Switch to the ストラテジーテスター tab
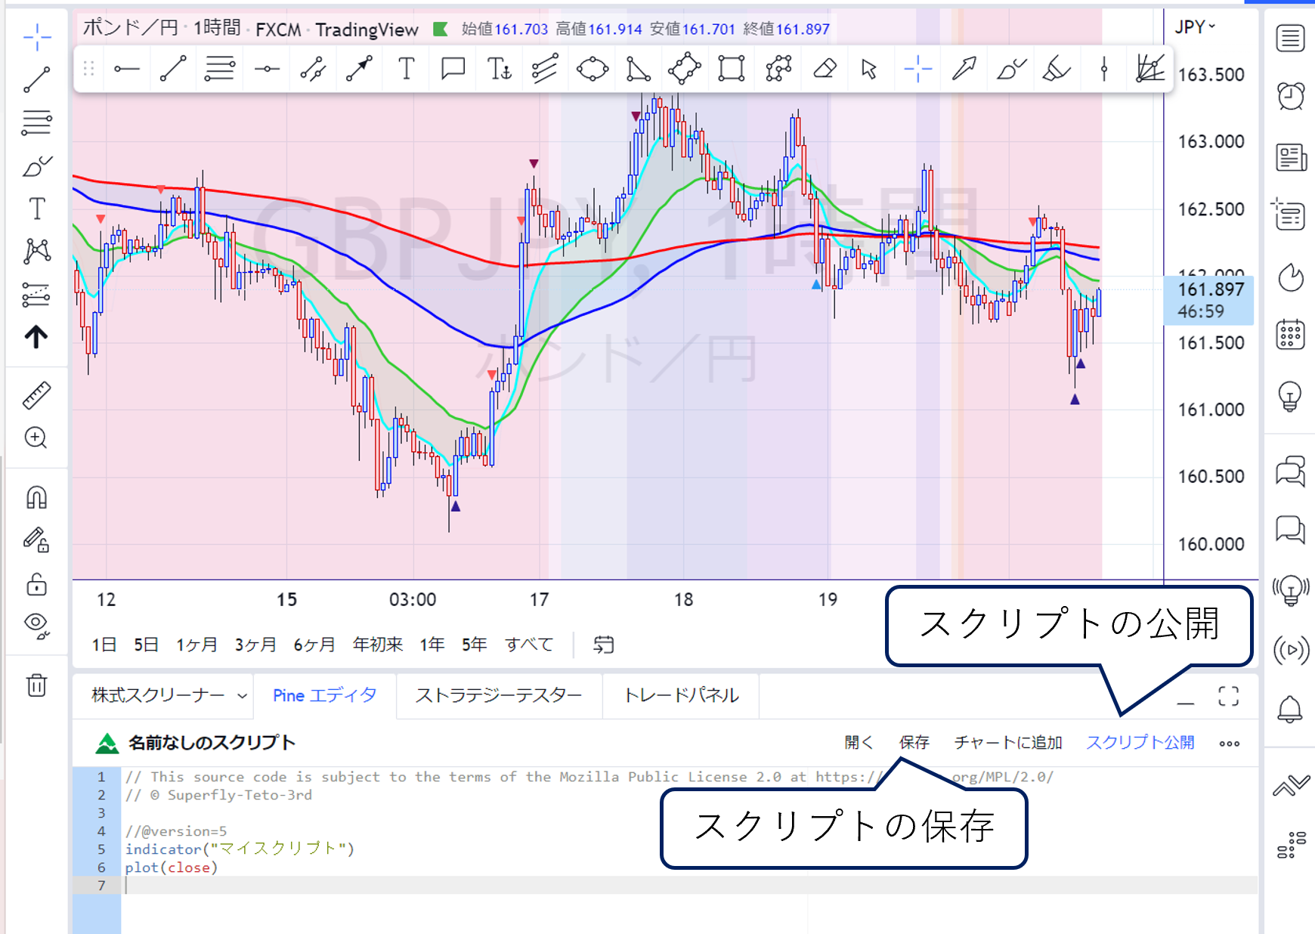This screenshot has height=934, width=1315. point(499,695)
